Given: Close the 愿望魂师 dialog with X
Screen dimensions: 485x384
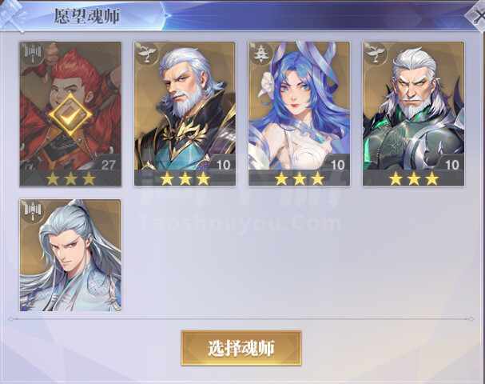Looking at the screenshot, I should point(478,15).
